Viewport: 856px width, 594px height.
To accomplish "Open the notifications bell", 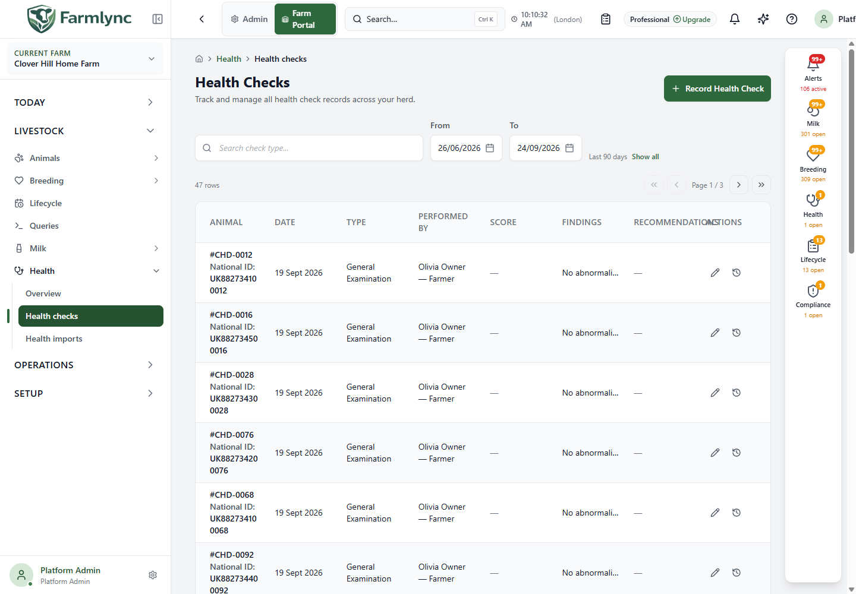I will pyautogui.click(x=735, y=19).
